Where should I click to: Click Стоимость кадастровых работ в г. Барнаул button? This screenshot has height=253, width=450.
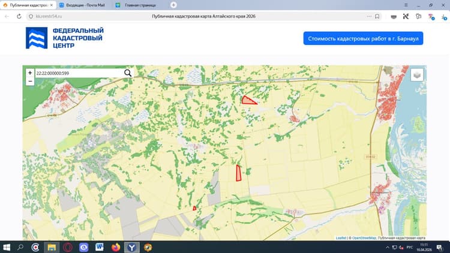point(363,38)
